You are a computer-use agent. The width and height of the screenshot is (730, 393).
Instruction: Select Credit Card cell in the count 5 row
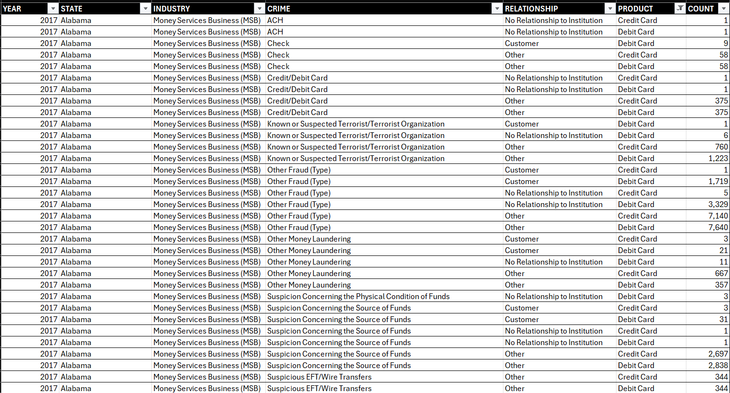651,193
